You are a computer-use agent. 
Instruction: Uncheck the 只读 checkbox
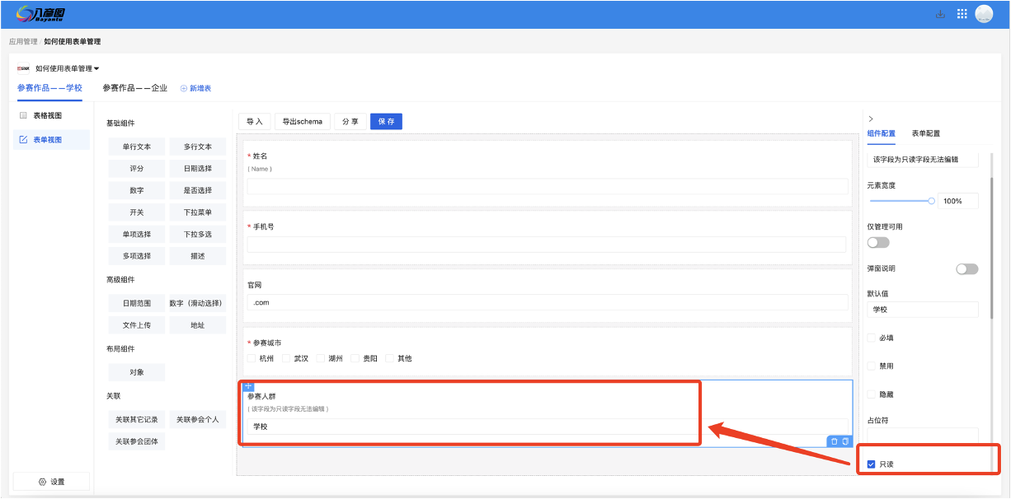[872, 464]
